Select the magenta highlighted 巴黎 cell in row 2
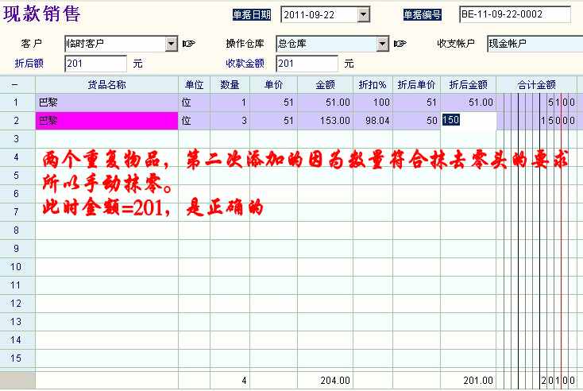 pyautogui.click(x=106, y=121)
